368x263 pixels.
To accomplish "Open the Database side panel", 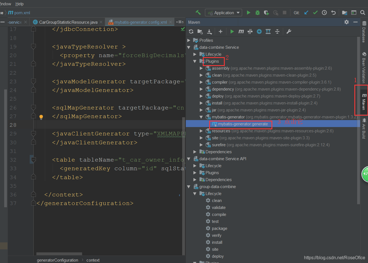I will tap(364, 32).
